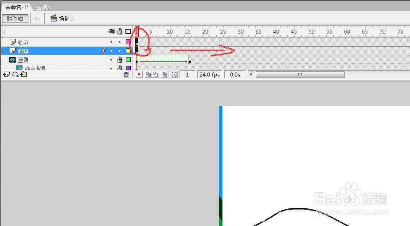Hide the 遮罩 layer visibility dot

click(x=111, y=60)
